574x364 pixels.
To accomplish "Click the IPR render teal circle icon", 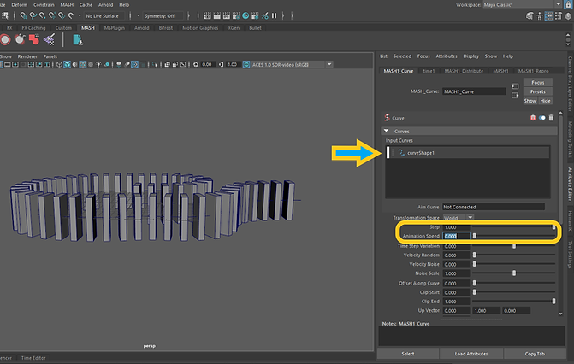I will click(x=246, y=15).
